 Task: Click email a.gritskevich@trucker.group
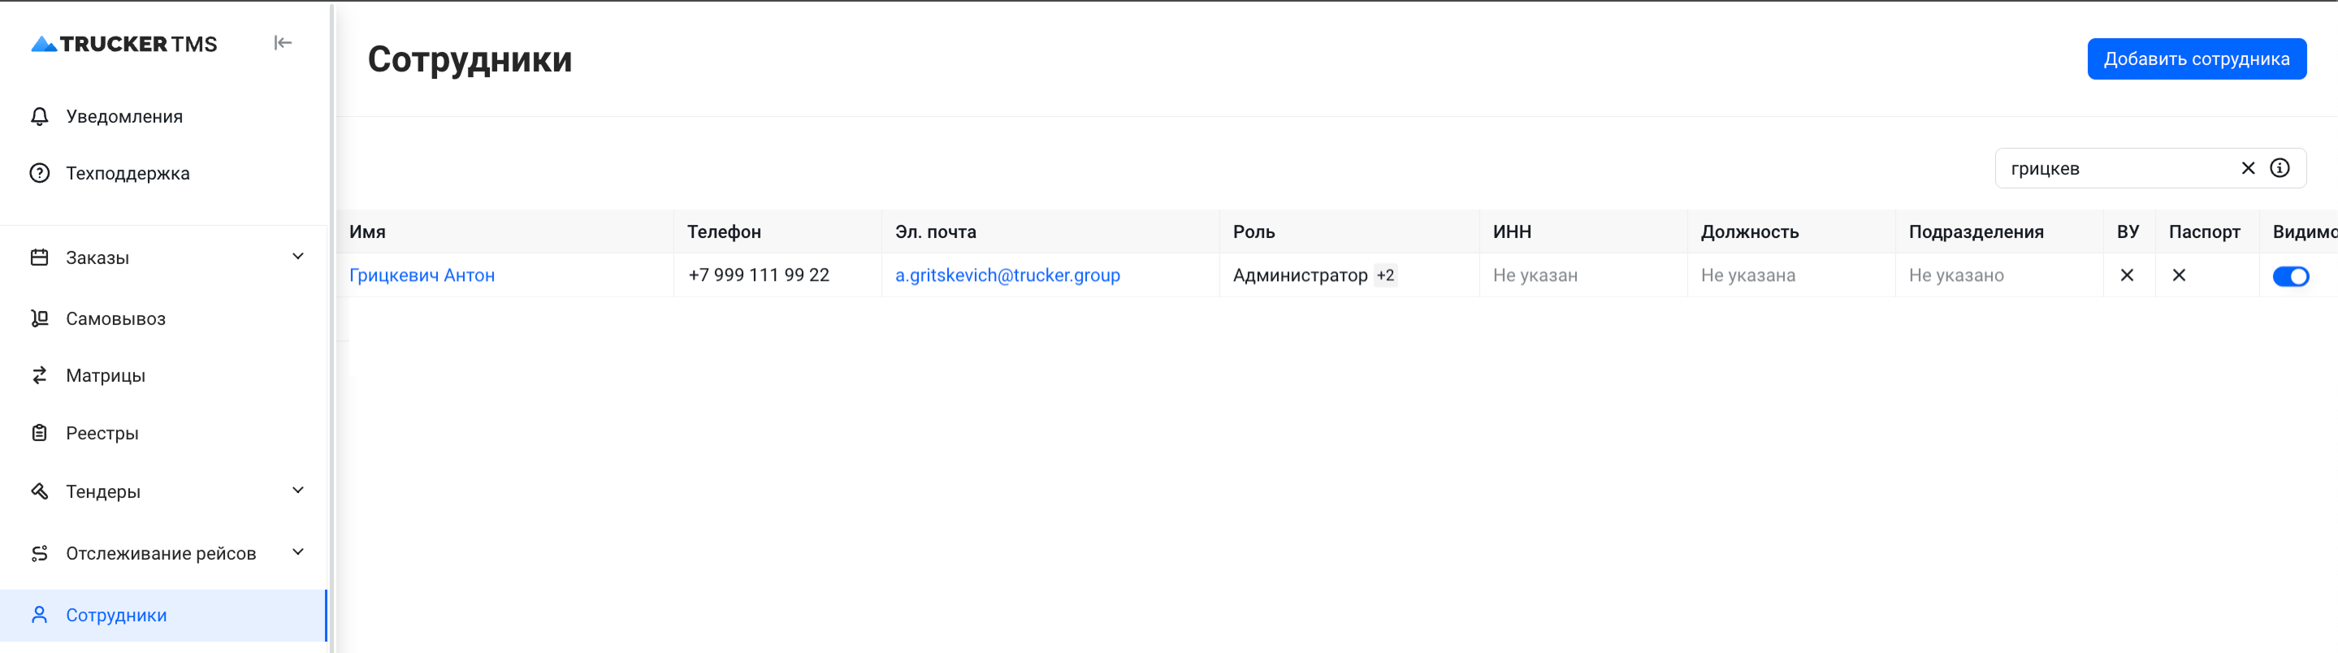pyautogui.click(x=1007, y=275)
